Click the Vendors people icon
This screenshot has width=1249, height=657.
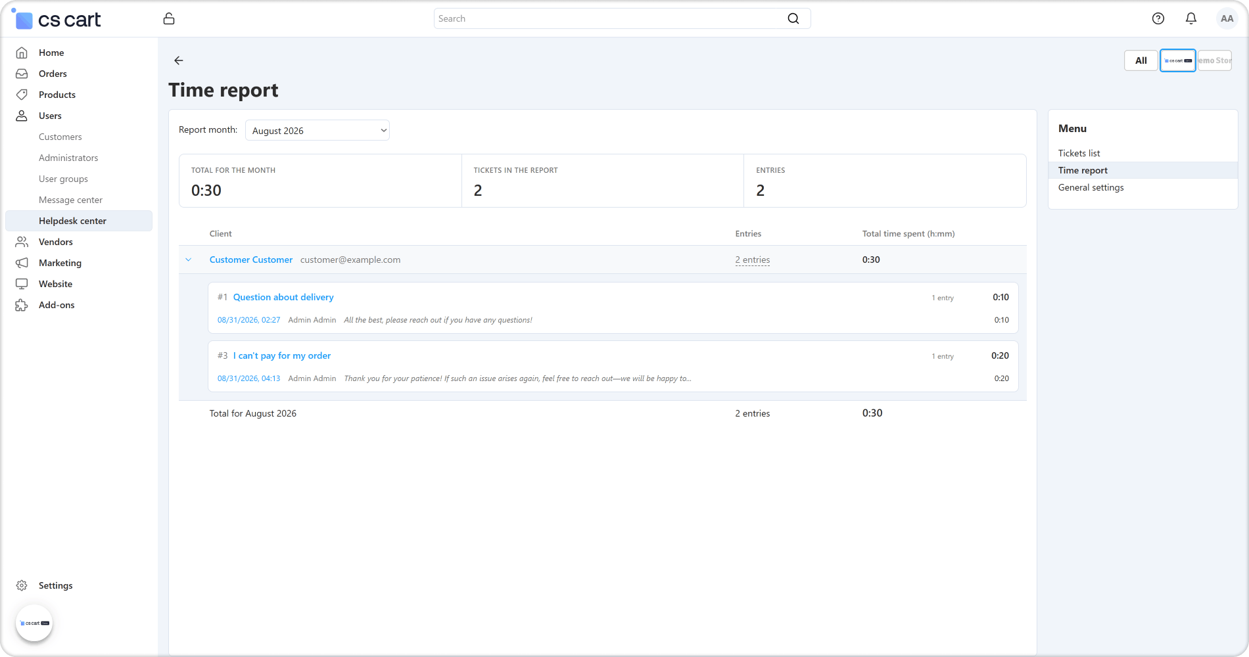[x=22, y=242]
